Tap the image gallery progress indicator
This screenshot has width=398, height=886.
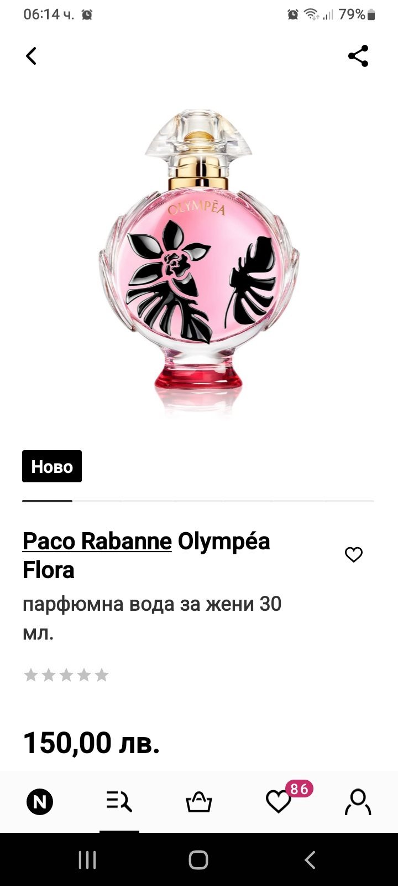(x=198, y=501)
